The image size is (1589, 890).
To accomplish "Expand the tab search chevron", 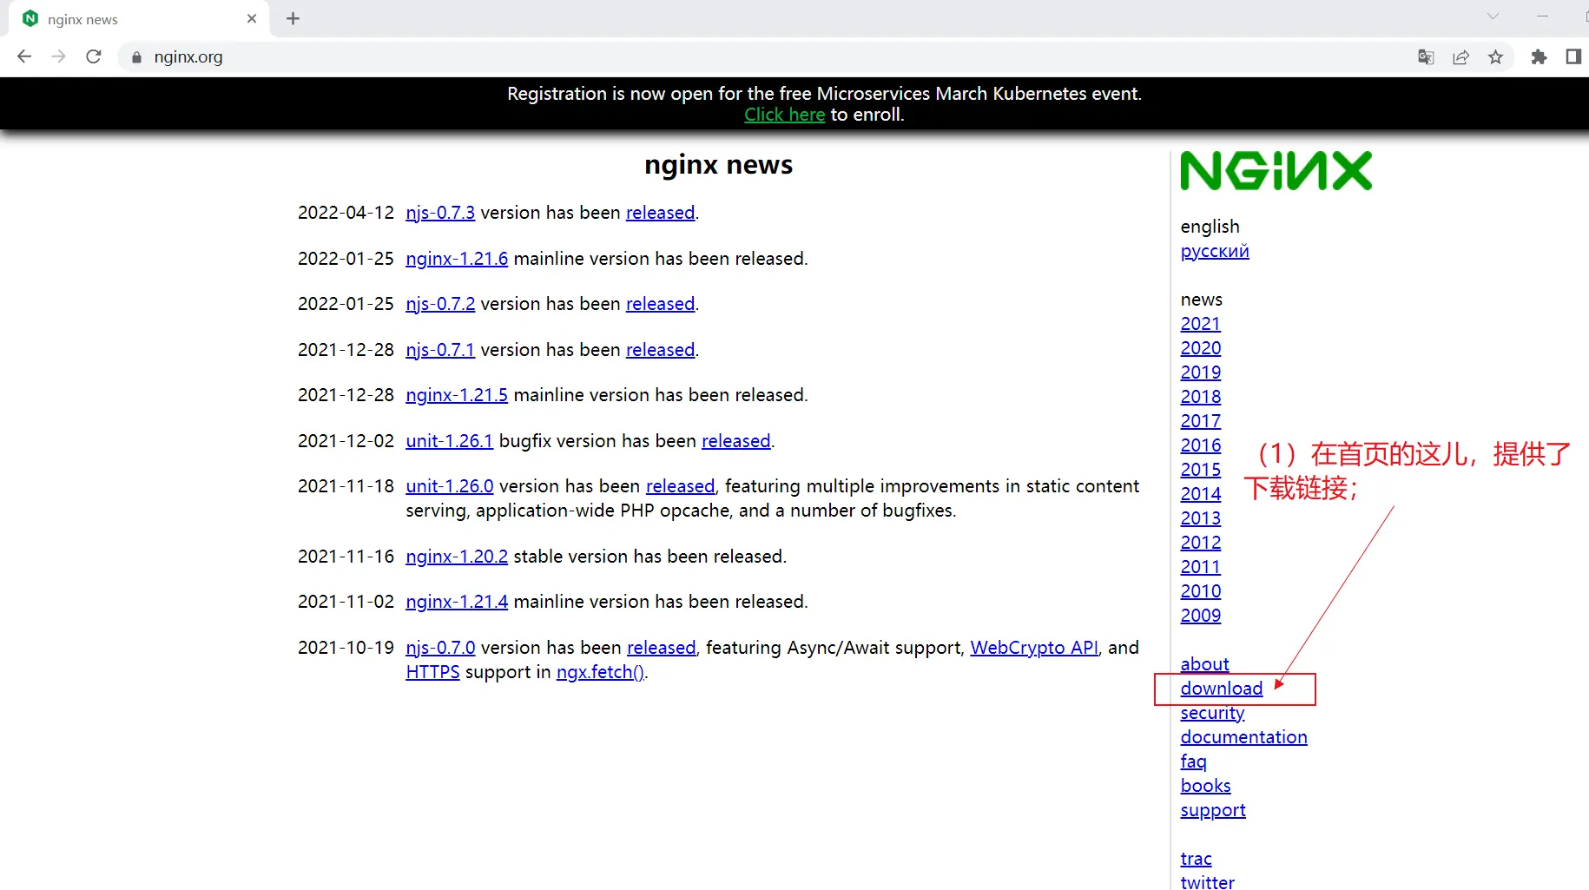I will (1493, 16).
